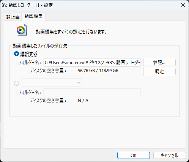Click the video file icon beside the description
The width and height of the screenshot is (189, 162).
[22, 30]
